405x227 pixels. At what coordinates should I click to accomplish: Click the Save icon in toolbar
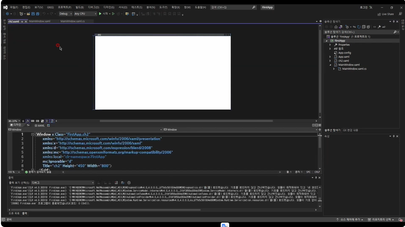33,14
